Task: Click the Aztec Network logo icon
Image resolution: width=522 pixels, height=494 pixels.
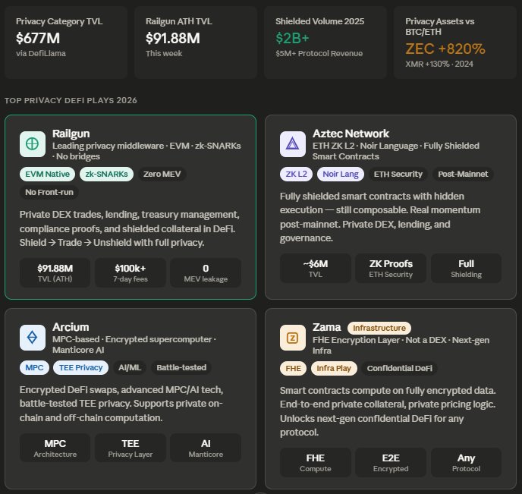Action: click(293, 143)
